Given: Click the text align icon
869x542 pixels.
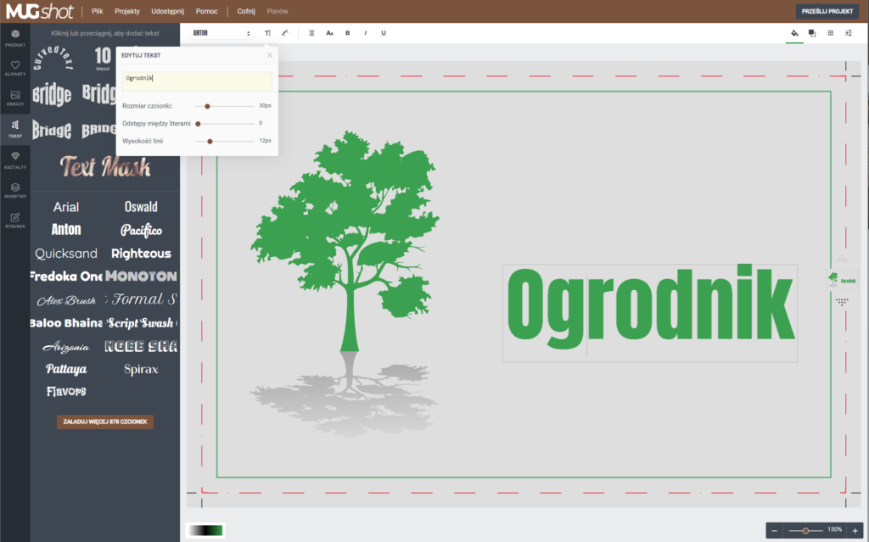Looking at the screenshot, I should (311, 33).
